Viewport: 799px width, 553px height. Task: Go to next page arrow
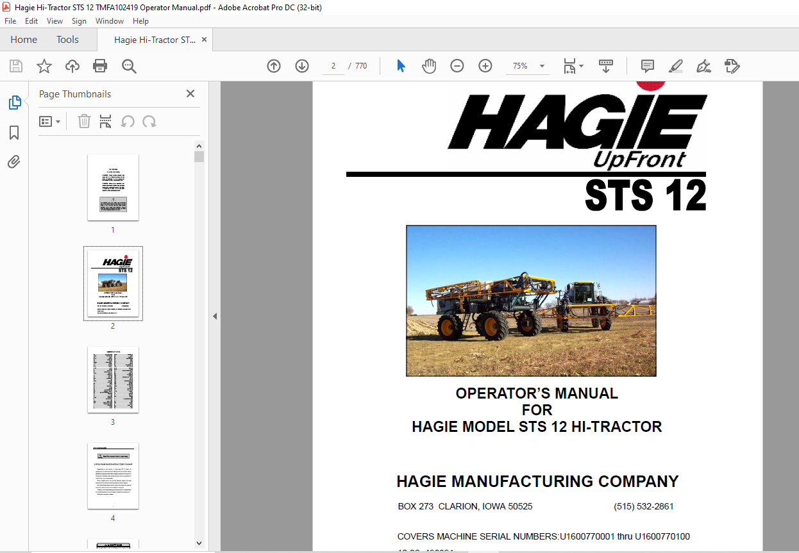(302, 66)
